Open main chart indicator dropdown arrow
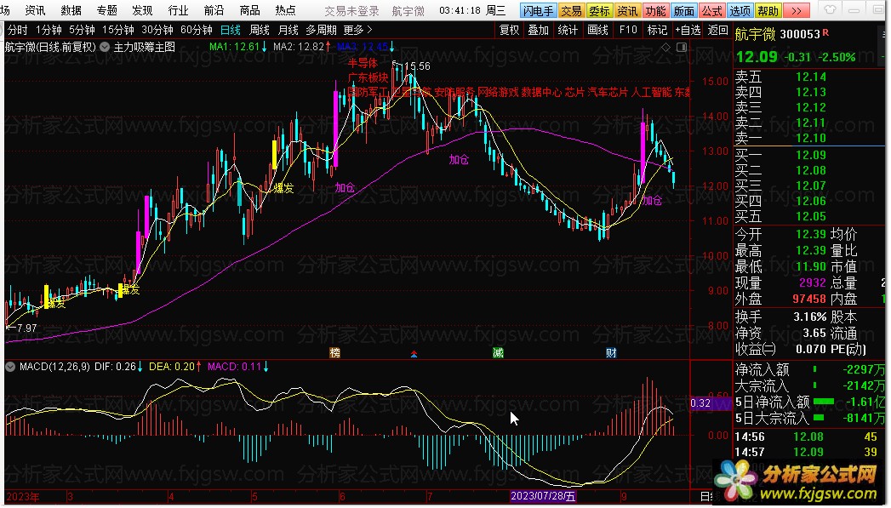This screenshot has height=508, width=891. point(105,47)
